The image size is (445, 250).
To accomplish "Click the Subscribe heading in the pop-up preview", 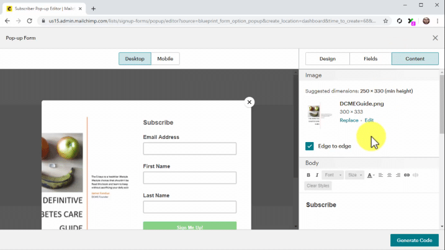I will [158, 123].
